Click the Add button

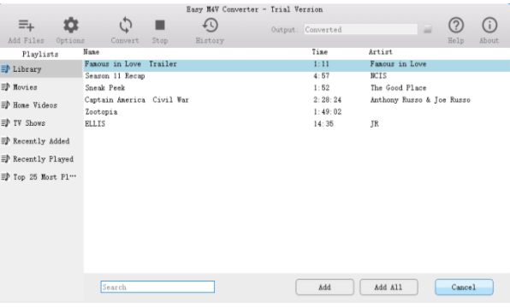324,287
